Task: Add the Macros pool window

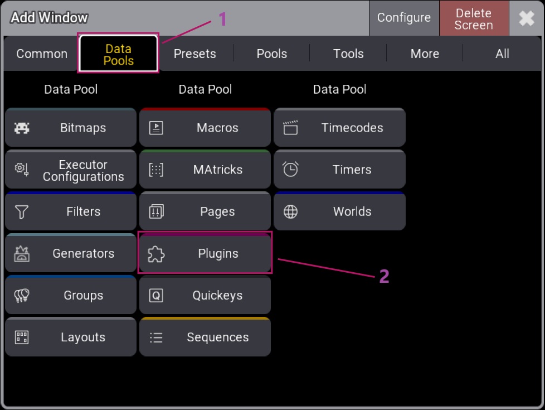Action: tap(205, 127)
